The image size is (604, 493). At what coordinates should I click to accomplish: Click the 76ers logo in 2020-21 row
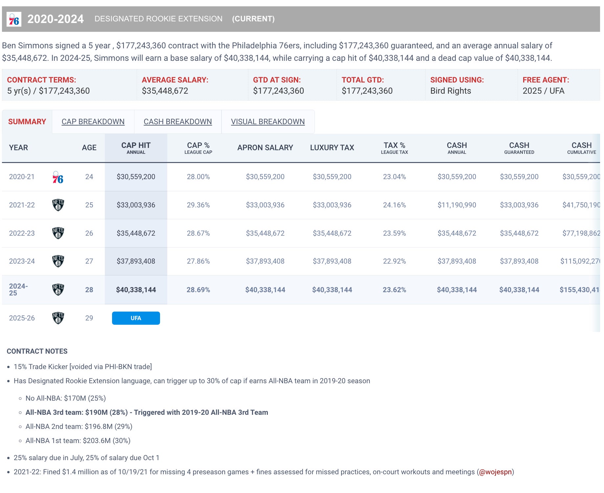click(58, 177)
